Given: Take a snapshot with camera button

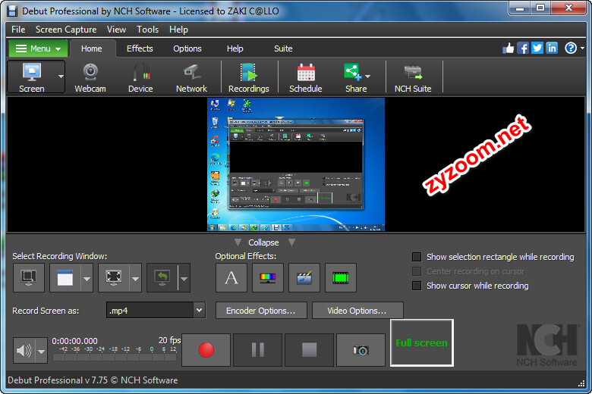Looking at the screenshot, I should click(x=361, y=350).
